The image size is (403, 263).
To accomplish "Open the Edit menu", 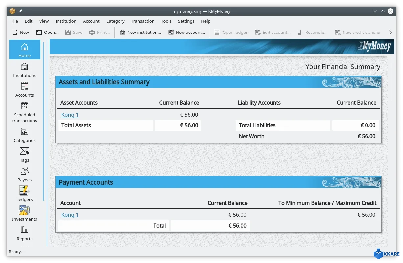I will 29,21.
